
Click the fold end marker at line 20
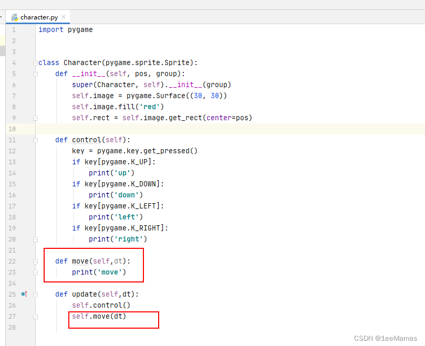click(x=35, y=239)
